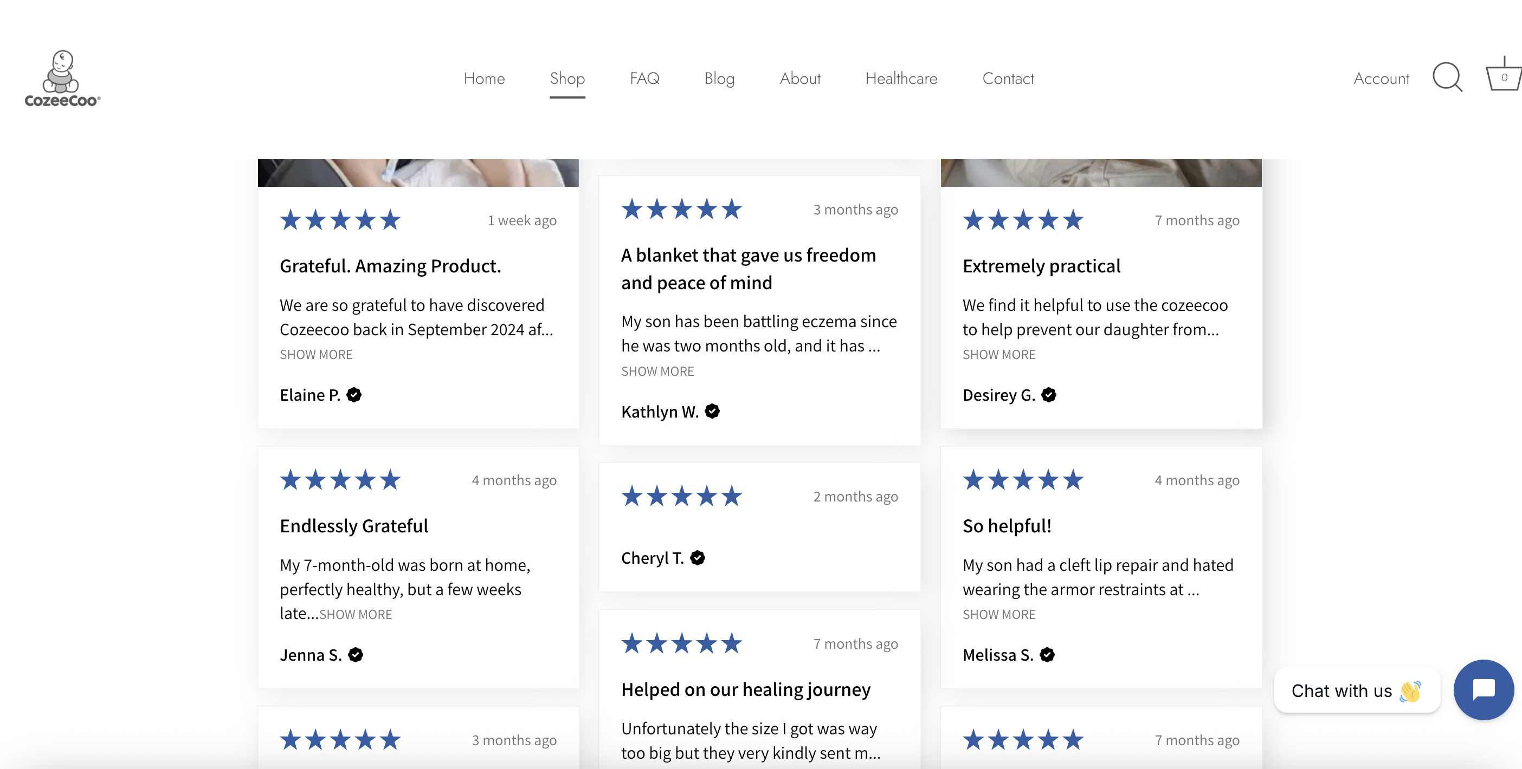The height and width of the screenshot is (769, 1522).
Task: Click verified badge beside Desirey G.
Action: (1049, 395)
